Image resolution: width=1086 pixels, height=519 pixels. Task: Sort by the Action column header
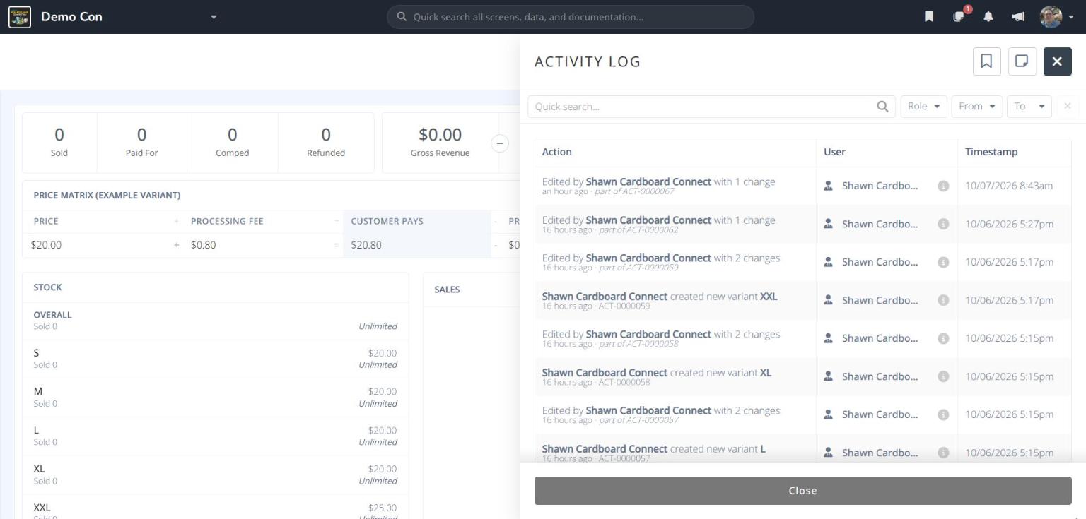pyautogui.click(x=675, y=152)
